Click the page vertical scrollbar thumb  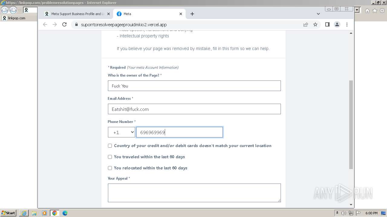click(351, 125)
